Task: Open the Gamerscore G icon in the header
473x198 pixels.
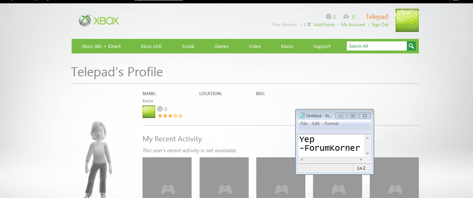Action: [329, 17]
